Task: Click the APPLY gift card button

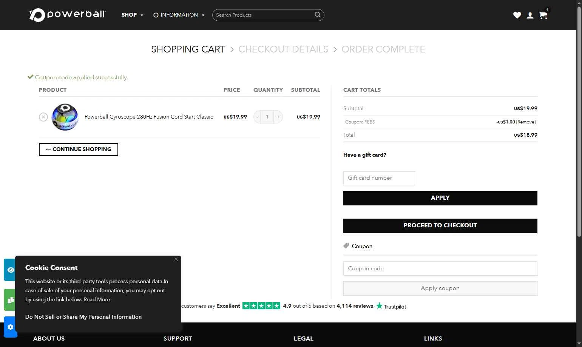Action: (440, 198)
